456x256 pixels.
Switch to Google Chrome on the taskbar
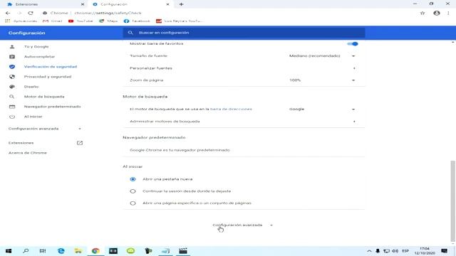coord(95,251)
